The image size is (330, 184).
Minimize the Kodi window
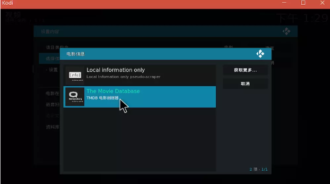coord(284,3)
